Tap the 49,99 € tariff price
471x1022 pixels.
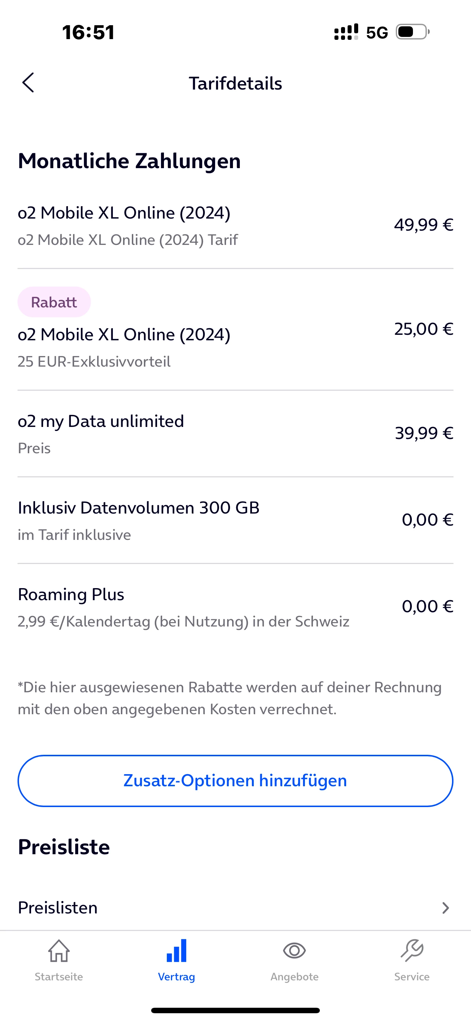coord(424,225)
